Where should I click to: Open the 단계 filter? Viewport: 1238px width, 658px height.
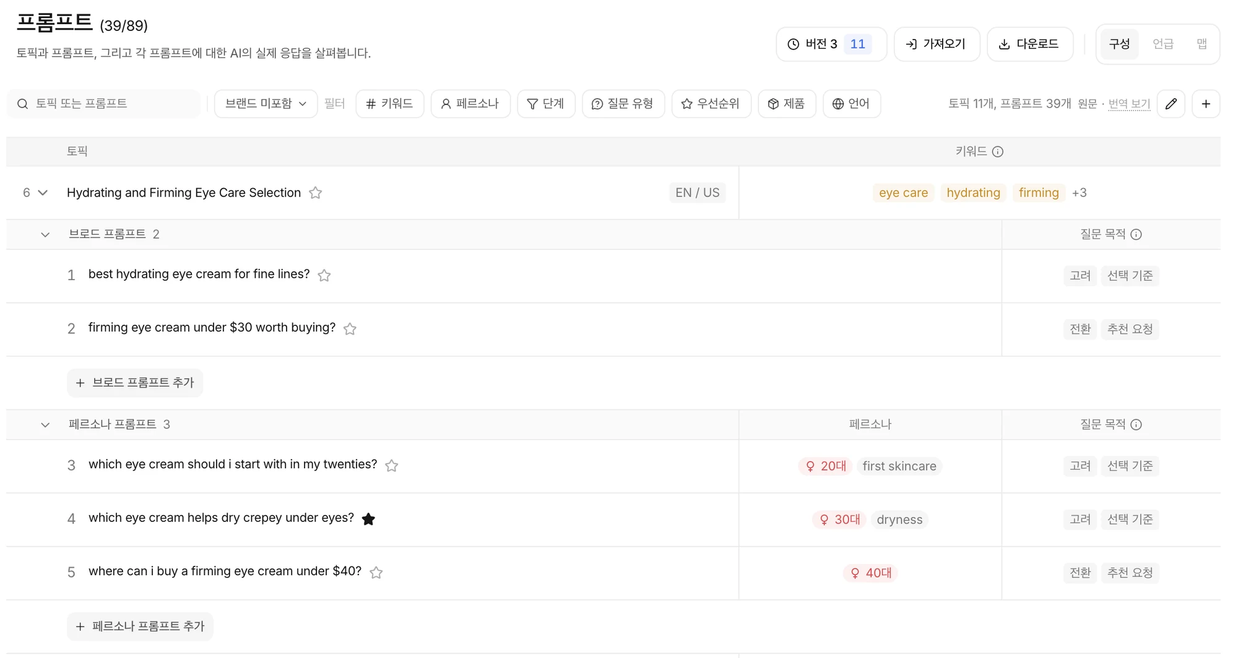[546, 104]
